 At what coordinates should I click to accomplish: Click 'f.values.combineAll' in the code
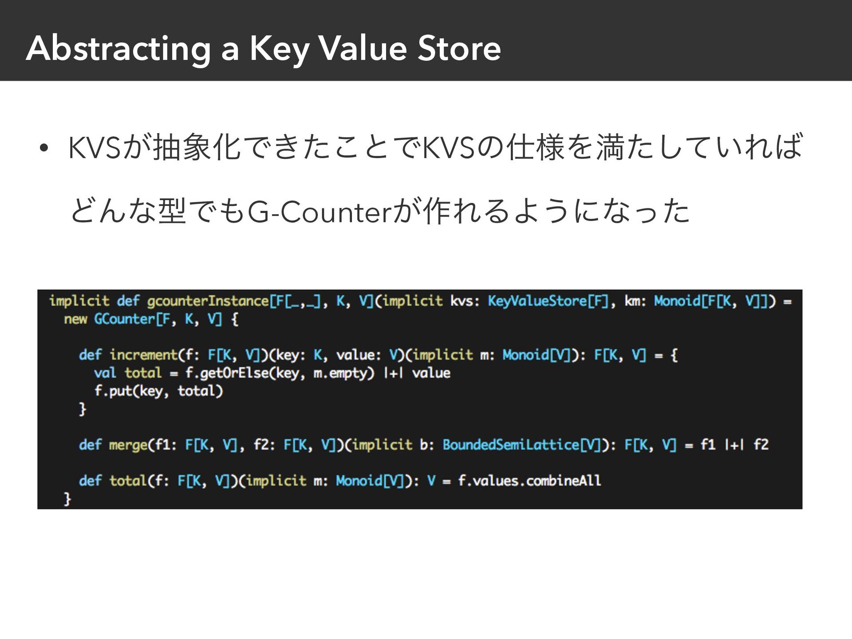click(x=529, y=481)
